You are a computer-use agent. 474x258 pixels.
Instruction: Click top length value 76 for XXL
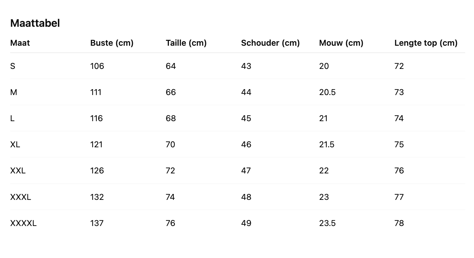click(x=399, y=171)
